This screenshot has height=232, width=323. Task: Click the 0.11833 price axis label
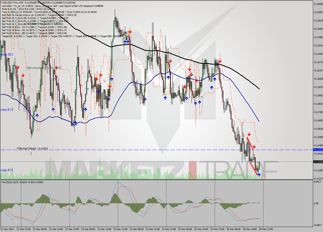(x=318, y=104)
